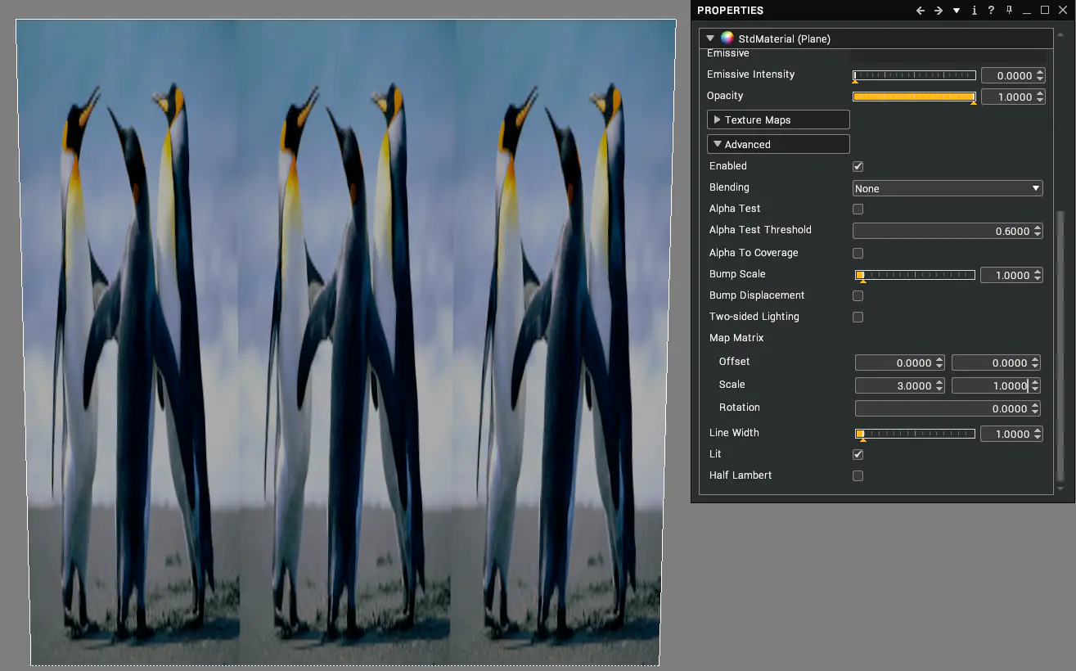The width and height of the screenshot is (1076, 671).
Task: Click the Map Matrix label
Action: 736,338
